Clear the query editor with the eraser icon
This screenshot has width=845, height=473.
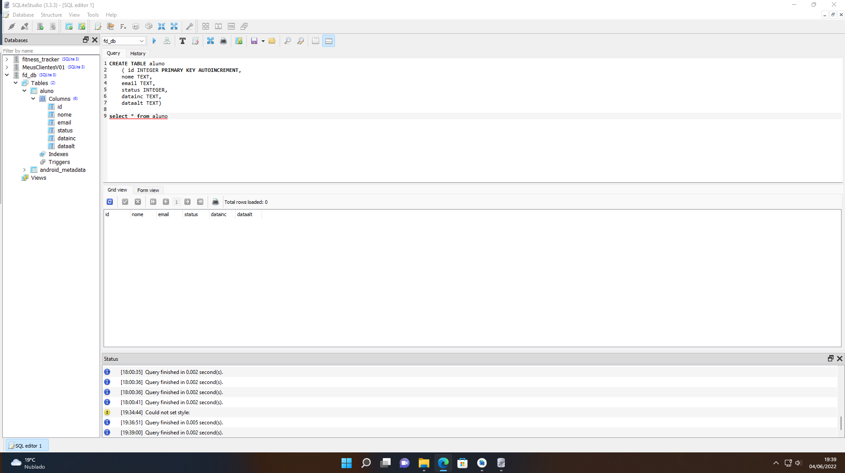click(195, 41)
